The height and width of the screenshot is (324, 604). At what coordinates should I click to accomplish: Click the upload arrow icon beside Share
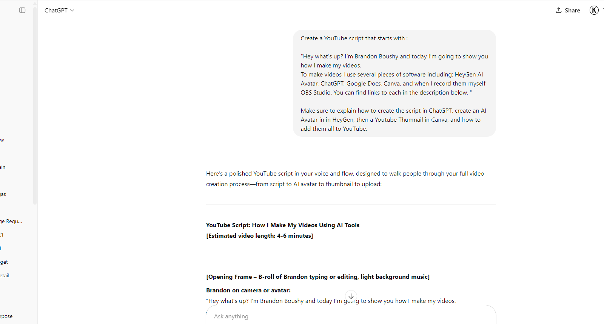coord(559,10)
